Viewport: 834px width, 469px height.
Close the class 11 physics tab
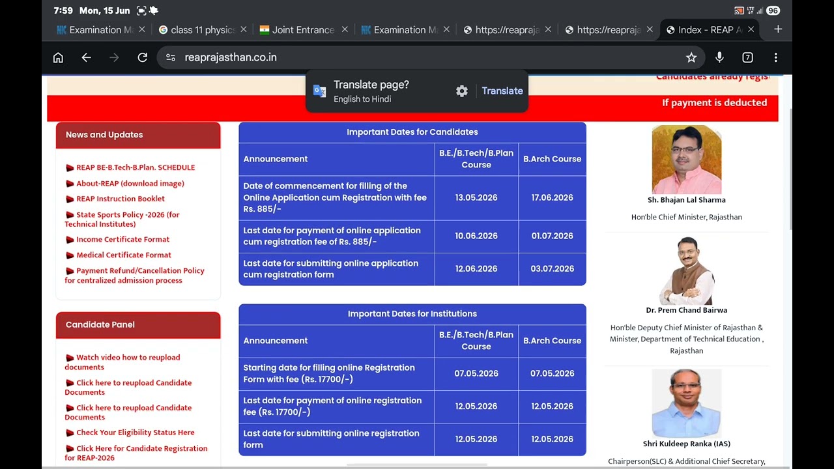point(243,29)
